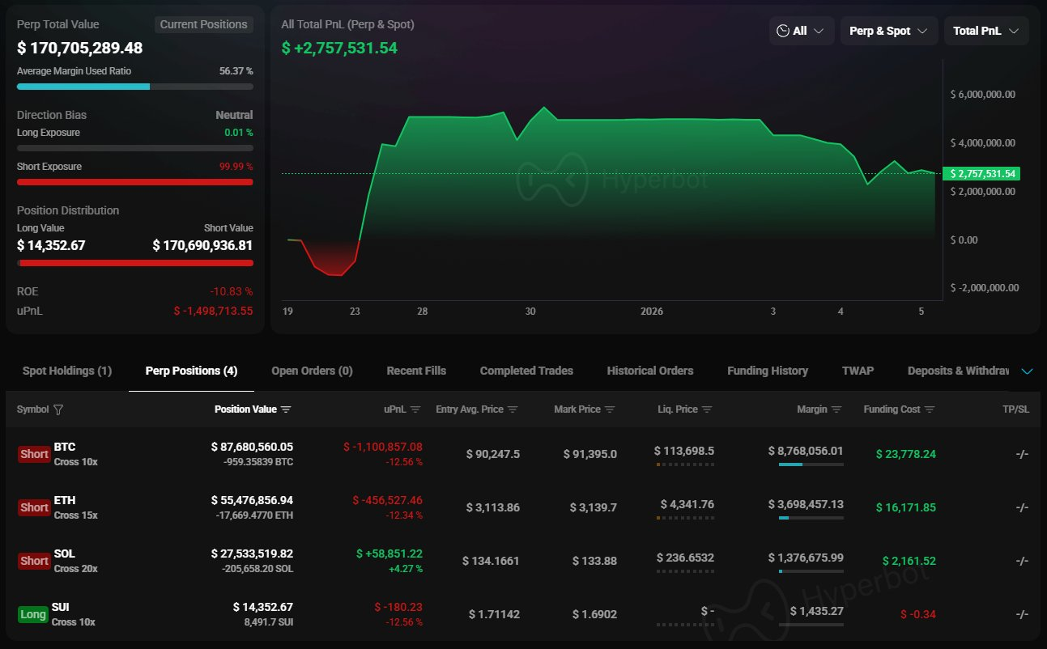
Task: Click the uPnL sort icon
Action: point(415,409)
